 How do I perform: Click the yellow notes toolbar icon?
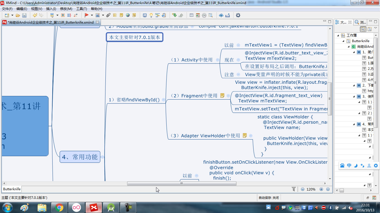121,15
